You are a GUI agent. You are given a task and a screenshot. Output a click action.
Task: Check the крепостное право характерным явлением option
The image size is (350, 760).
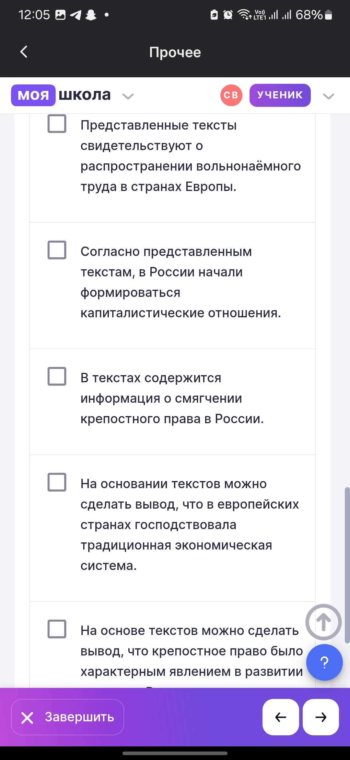[x=57, y=629]
